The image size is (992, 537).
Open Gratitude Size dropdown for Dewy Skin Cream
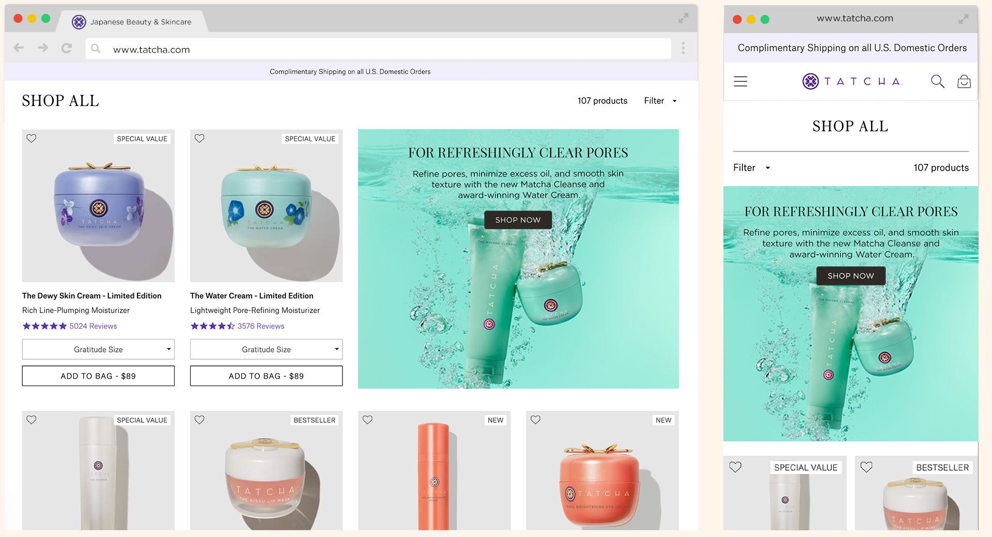point(98,349)
